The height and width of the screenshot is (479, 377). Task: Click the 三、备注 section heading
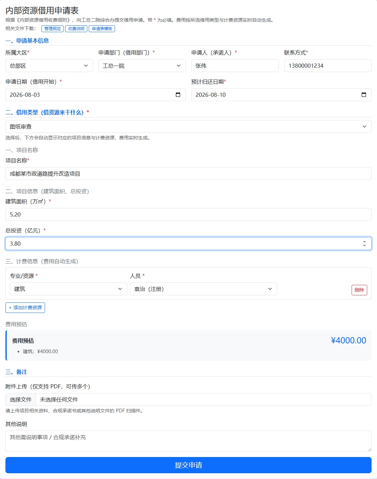16,372
